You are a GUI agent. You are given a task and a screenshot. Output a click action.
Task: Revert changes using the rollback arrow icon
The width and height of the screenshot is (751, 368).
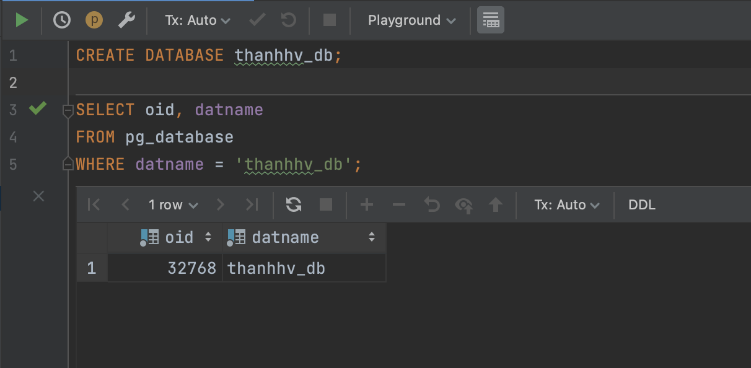point(431,204)
